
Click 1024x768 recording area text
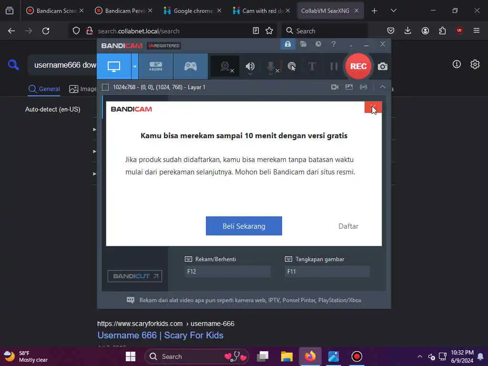[x=159, y=87]
